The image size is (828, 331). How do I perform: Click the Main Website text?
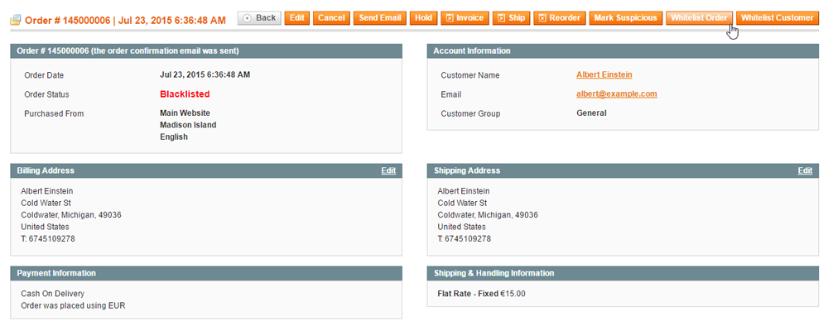pyautogui.click(x=185, y=113)
